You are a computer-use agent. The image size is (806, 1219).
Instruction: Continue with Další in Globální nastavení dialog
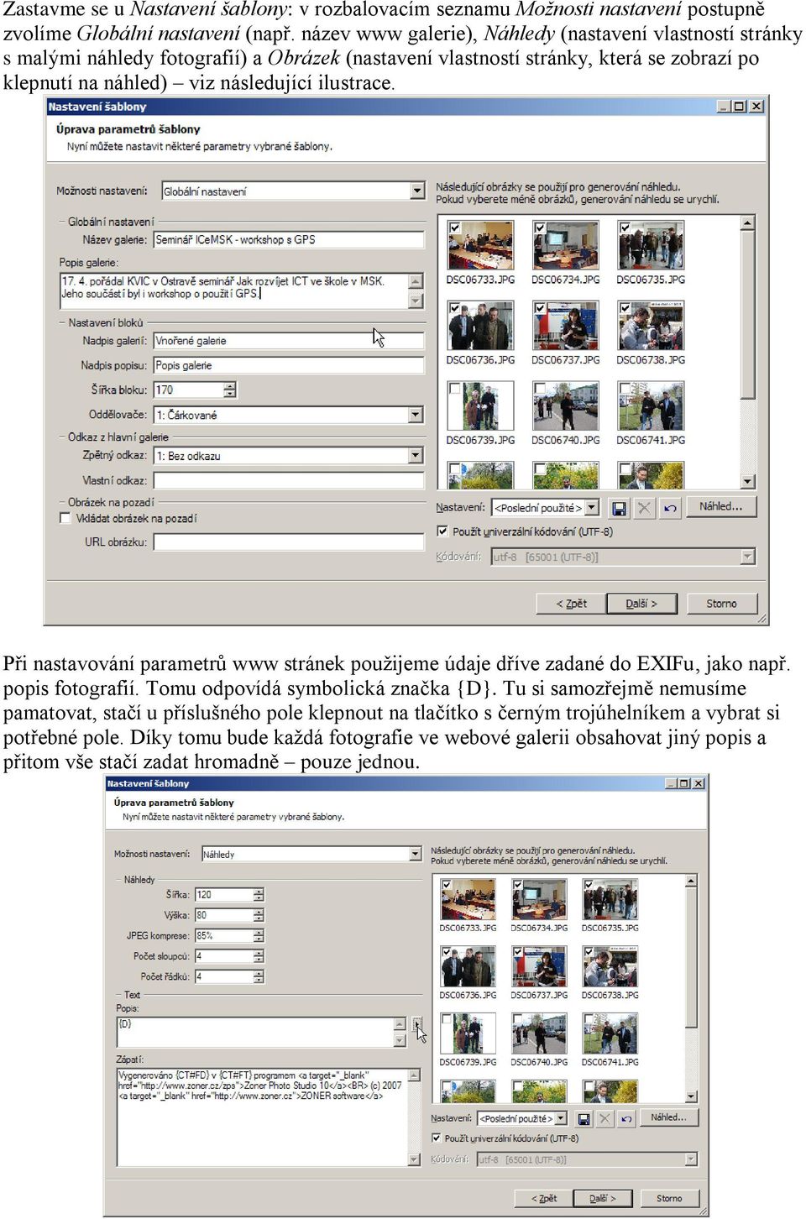[x=641, y=604]
